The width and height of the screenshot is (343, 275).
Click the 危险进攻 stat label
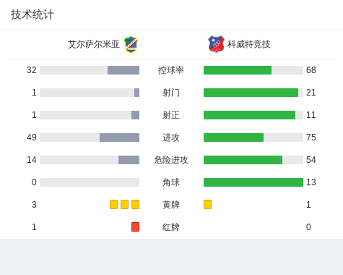click(171, 160)
